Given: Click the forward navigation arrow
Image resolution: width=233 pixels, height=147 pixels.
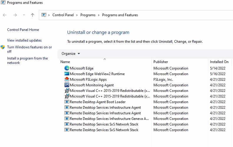Looking at the screenshot, I should [x=15, y=15].
